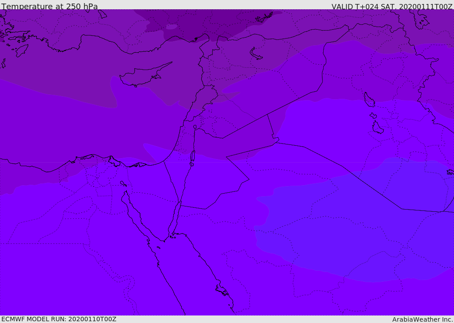Click 'ECMWF MODEL RUN: 20200110T00Z' footer text
This screenshot has width=454, height=323.
(x=59, y=319)
